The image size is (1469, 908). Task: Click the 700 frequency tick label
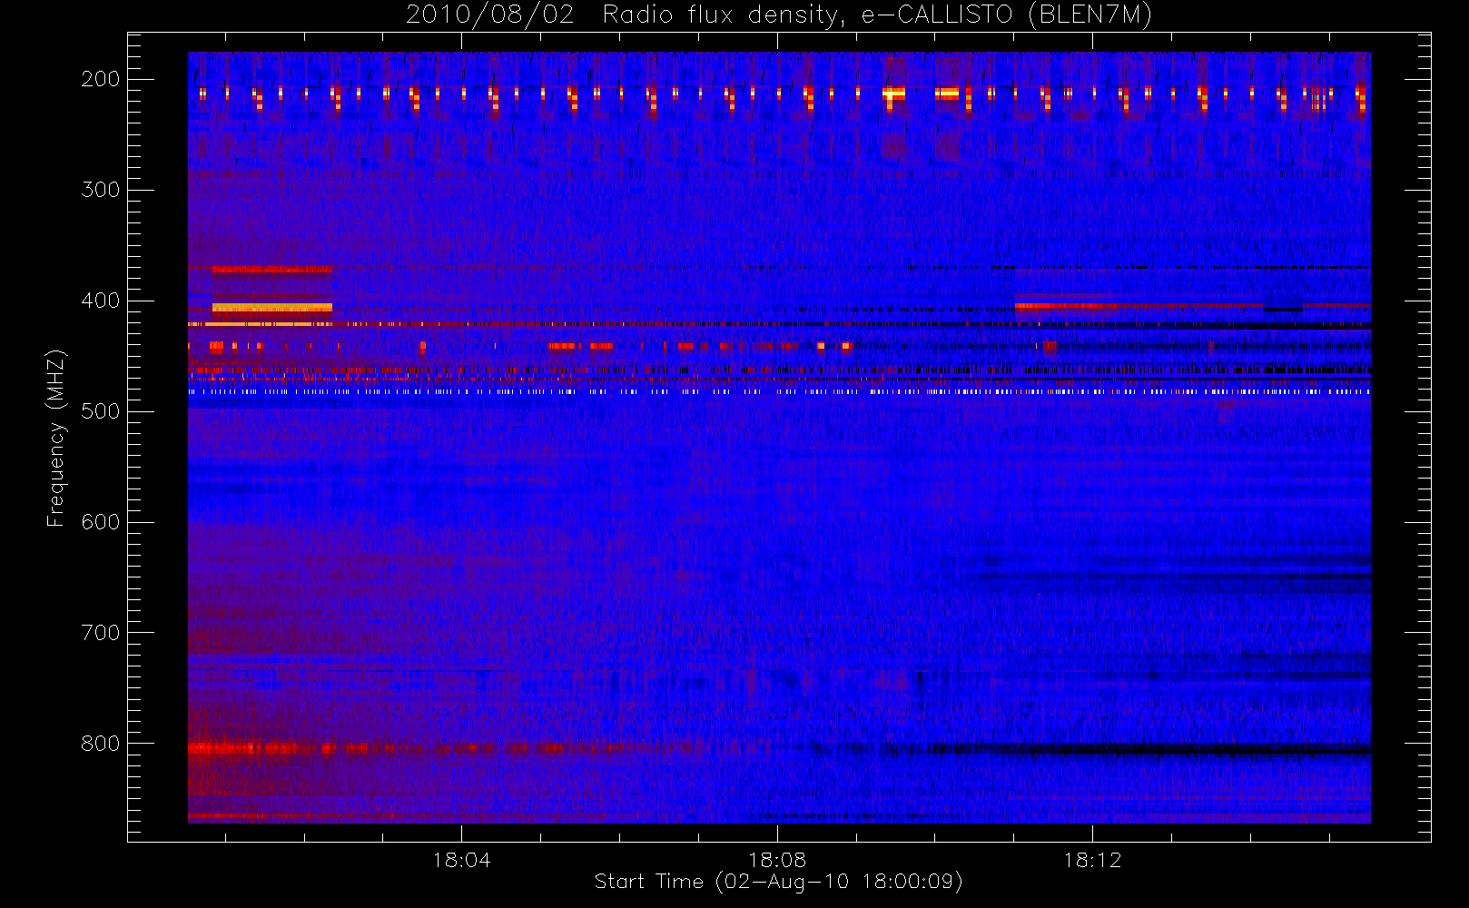(x=101, y=633)
